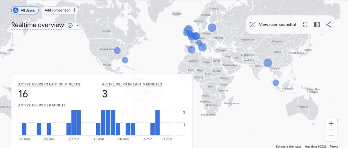Select the All Users segment chip
Viewport: 348px width, 148px height.
click(25, 10)
